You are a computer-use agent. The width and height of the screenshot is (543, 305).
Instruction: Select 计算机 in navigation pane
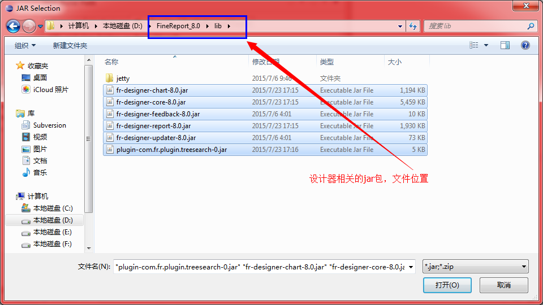tap(38, 197)
